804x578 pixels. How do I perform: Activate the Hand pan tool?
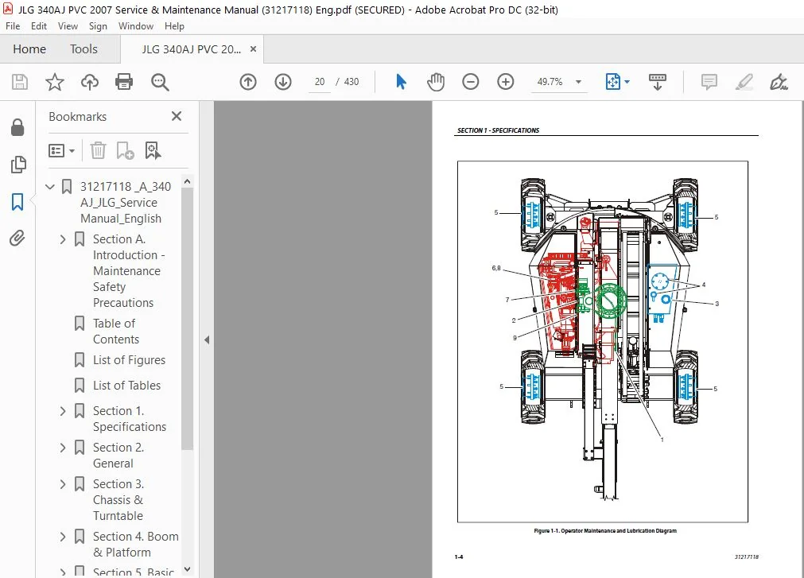coord(436,82)
